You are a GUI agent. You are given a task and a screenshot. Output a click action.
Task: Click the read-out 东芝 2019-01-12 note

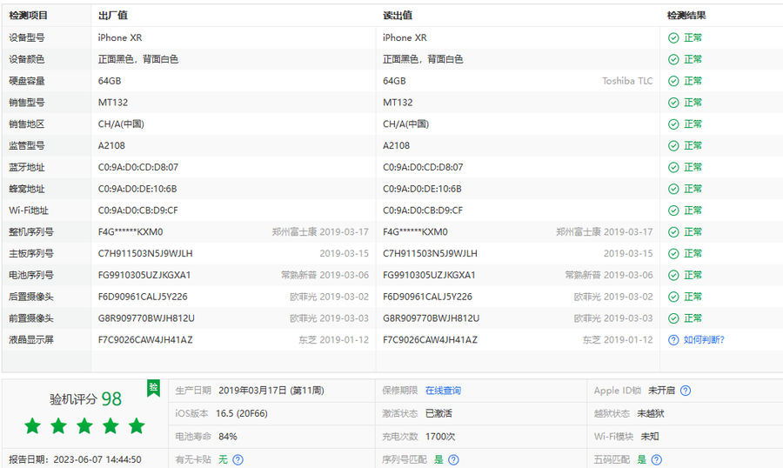[x=618, y=340]
